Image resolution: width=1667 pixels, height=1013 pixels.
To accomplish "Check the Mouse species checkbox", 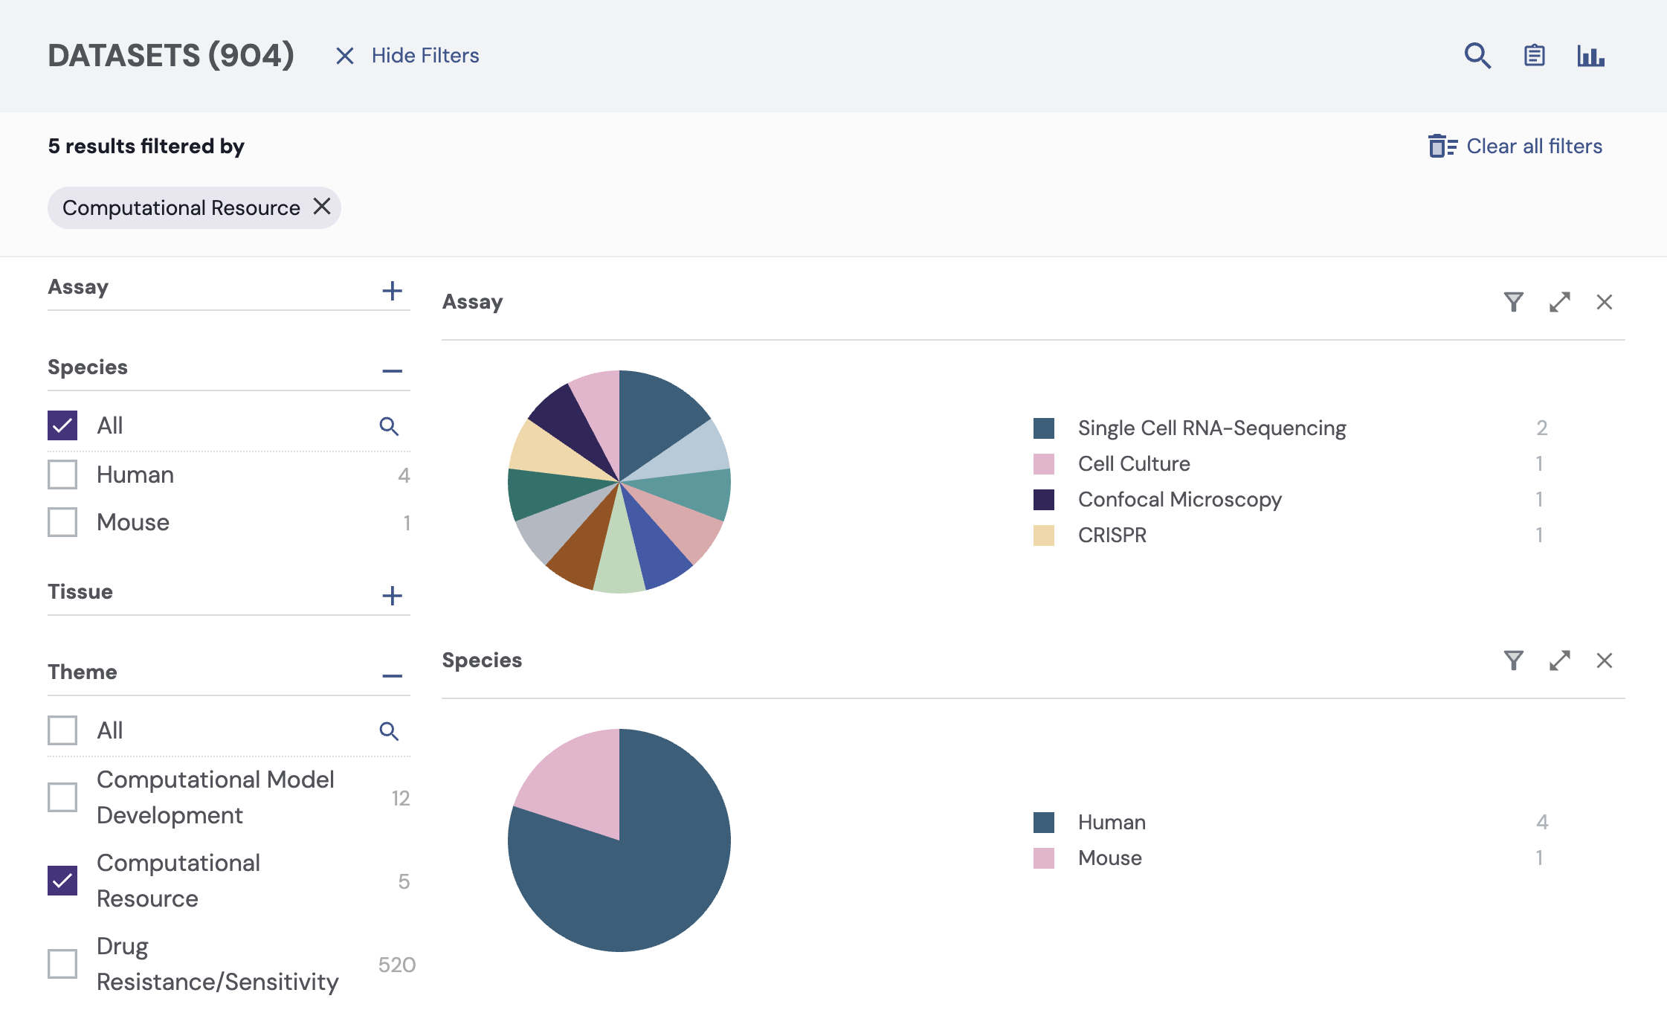I will (x=62, y=522).
